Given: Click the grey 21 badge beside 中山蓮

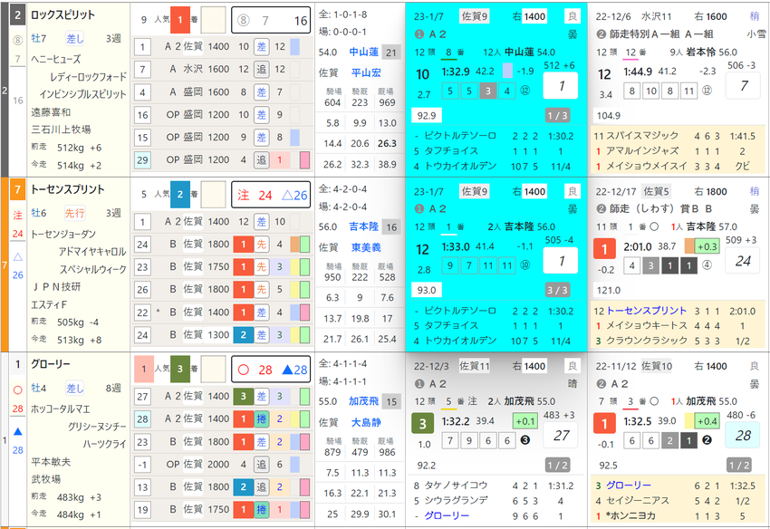Looking at the screenshot, I should (x=391, y=52).
